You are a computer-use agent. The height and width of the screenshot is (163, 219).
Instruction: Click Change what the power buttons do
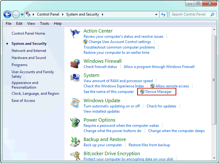112,131
